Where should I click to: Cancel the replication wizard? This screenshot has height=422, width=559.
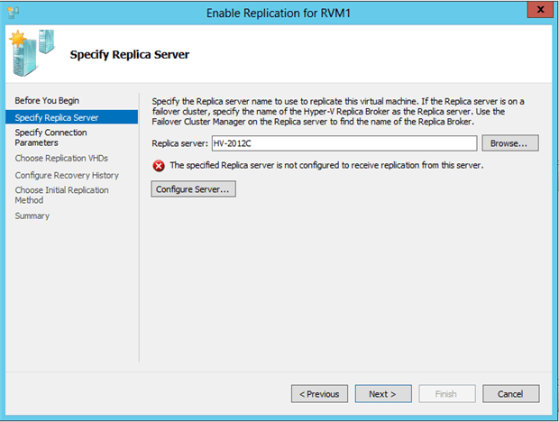pyautogui.click(x=510, y=394)
